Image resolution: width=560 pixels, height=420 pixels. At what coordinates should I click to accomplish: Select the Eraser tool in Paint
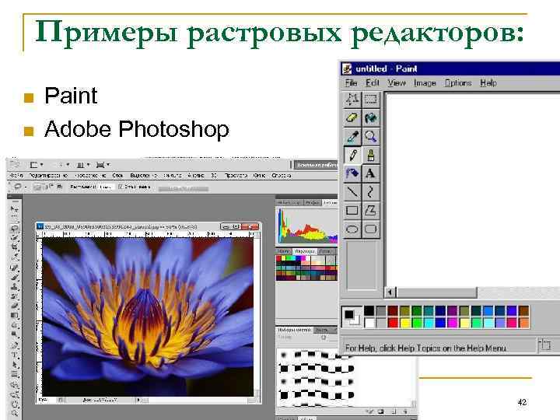coord(352,118)
